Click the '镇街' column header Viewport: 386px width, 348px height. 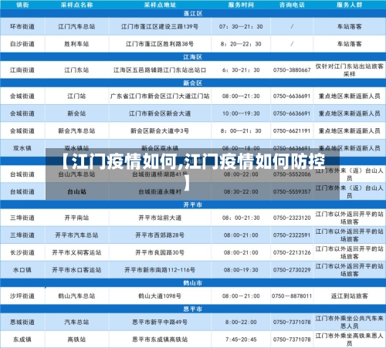click(22, 5)
